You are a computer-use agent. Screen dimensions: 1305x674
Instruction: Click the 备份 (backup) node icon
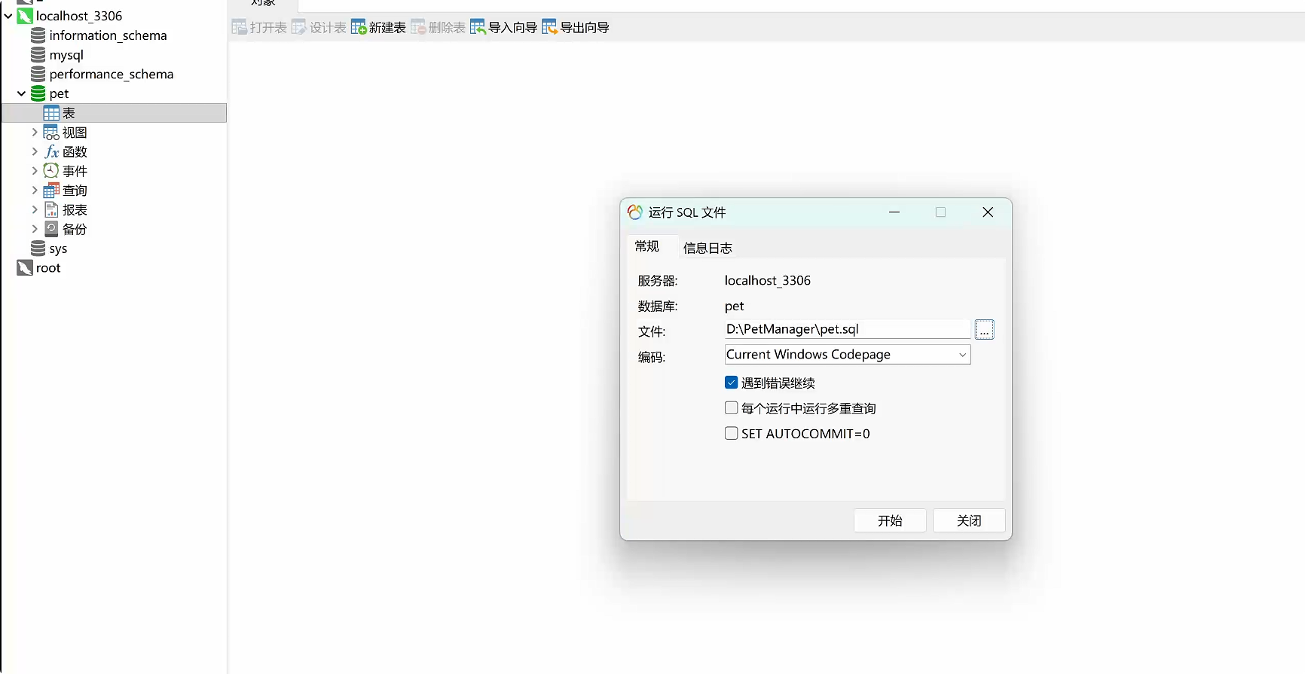tap(51, 229)
